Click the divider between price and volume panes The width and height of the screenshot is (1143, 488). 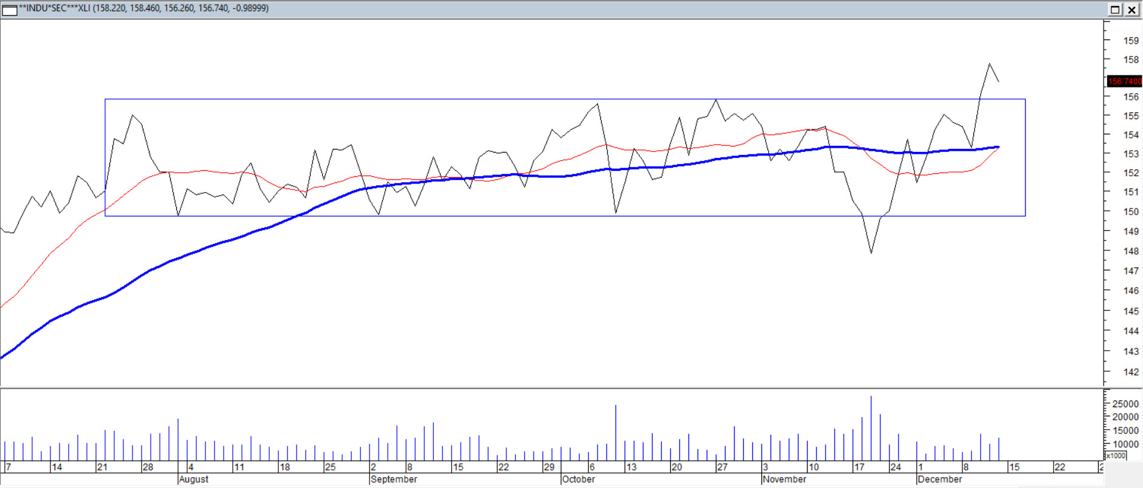coord(547,388)
